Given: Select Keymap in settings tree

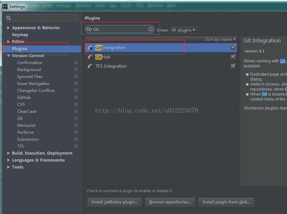Looking at the screenshot, I should (x=20, y=35).
